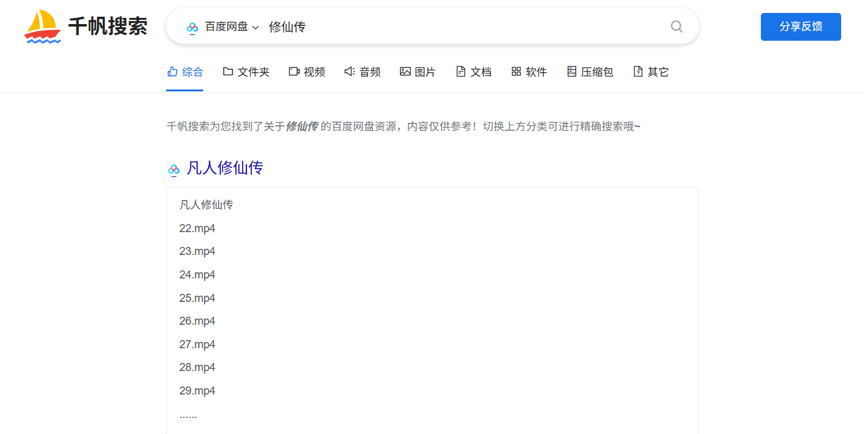This screenshot has width=864, height=434.
Task: Click the 凡人修仙传 folder name in file list
Action: [206, 205]
